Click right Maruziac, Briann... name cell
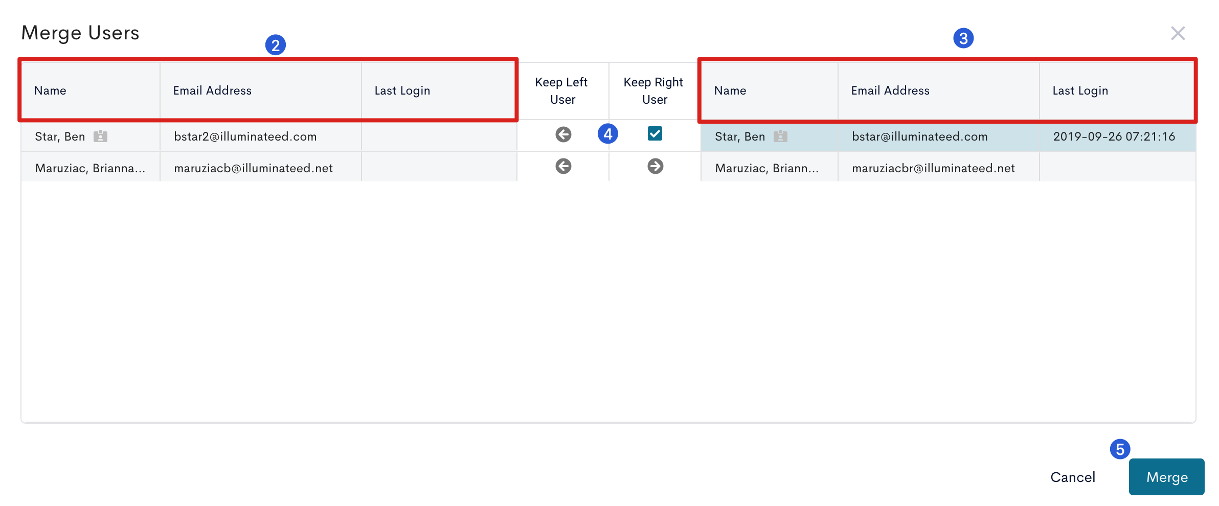 770,168
